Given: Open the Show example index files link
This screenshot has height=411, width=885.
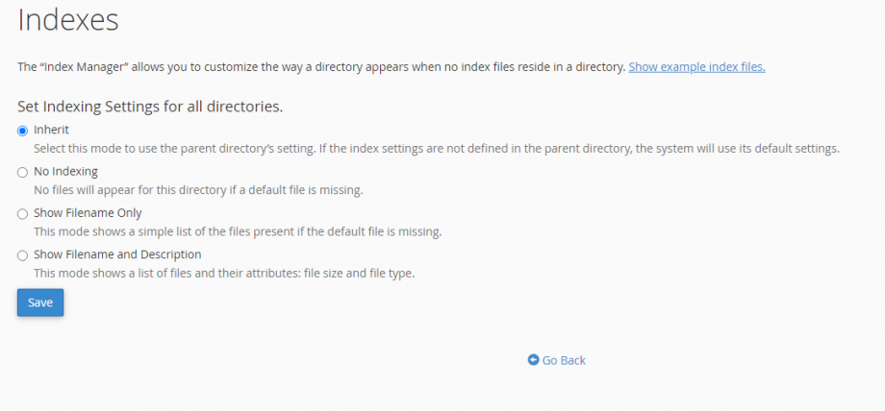Looking at the screenshot, I should pyautogui.click(x=696, y=67).
